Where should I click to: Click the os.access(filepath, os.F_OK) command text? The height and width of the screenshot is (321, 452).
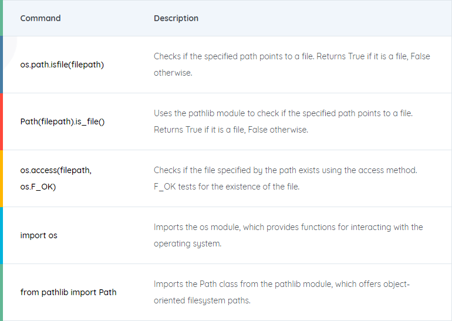click(x=56, y=178)
